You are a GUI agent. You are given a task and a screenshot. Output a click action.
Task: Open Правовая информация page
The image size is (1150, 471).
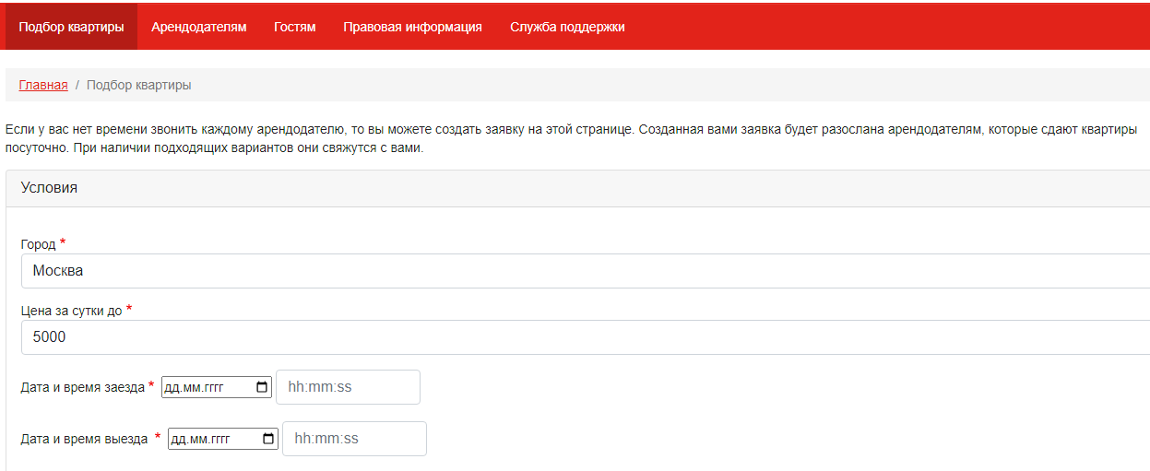click(x=412, y=27)
